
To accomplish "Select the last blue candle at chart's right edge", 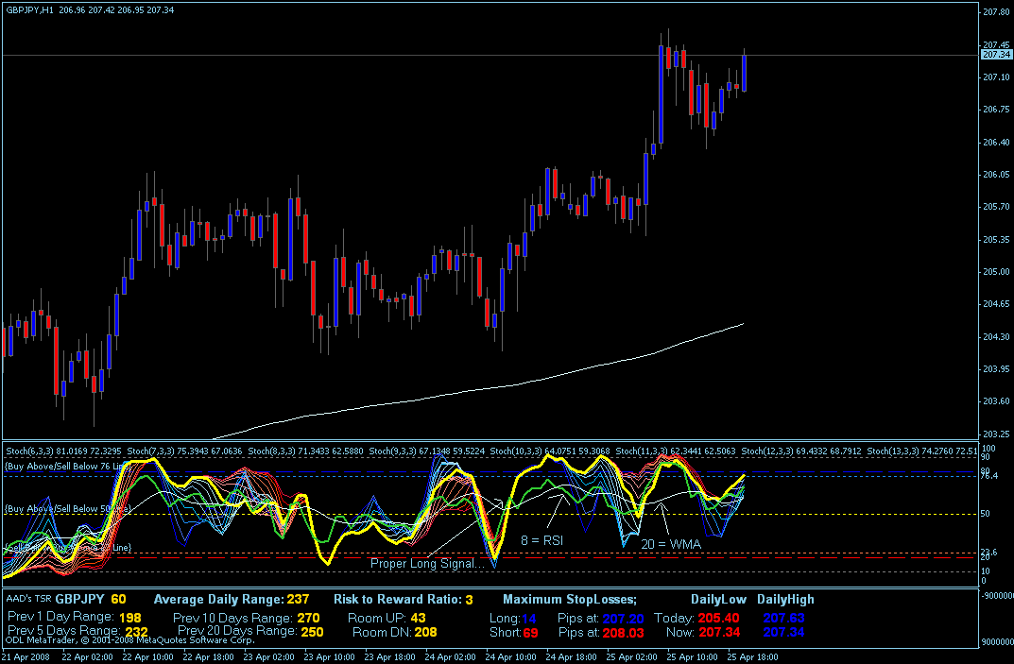I will click(x=745, y=73).
